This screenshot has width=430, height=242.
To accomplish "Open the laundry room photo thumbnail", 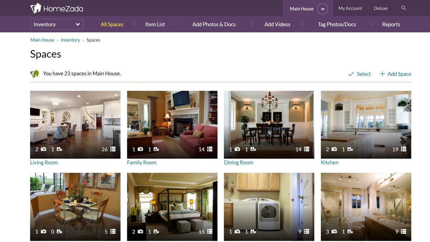I will tap(269, 207).
